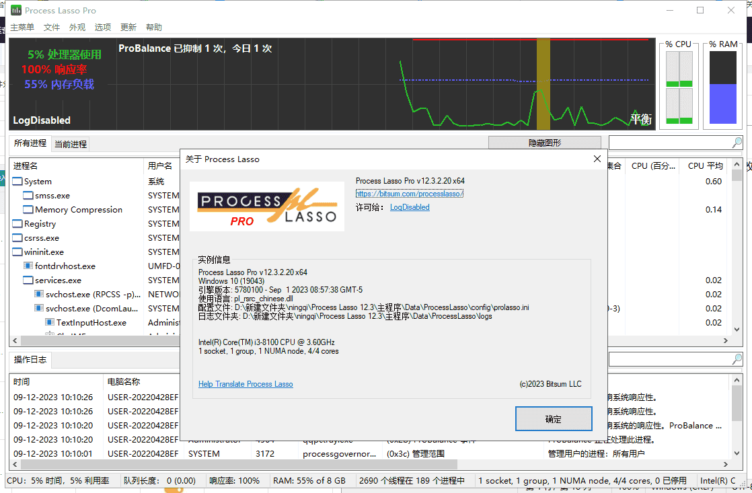Close the 关于 Process Lasso dialog

pos(597,159)
